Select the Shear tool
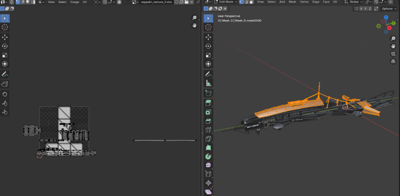The image size is (400, 196). pyautogui.click(x=208, y=192)
